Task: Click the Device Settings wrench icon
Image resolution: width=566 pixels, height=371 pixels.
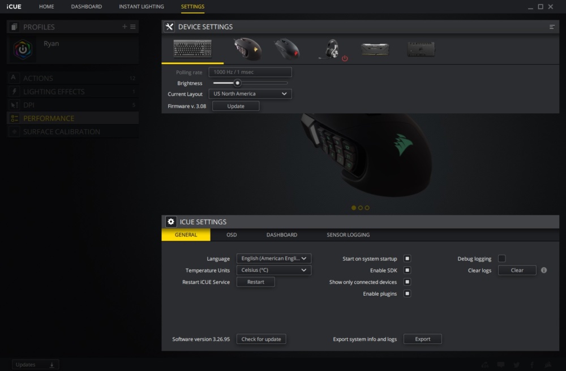Action: (169, 27)
